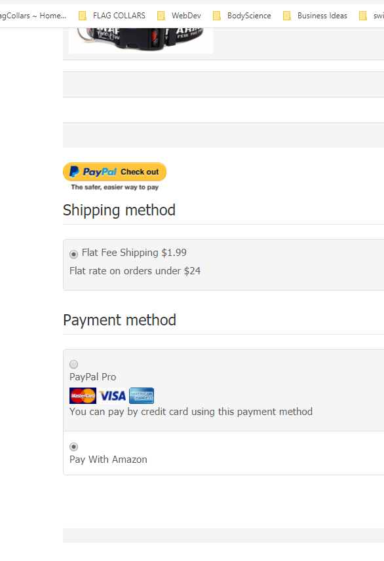The width and height of the screenshot is (384, 561).
Task: Click the dog collar product thumbnail
Action: [141, 41]
